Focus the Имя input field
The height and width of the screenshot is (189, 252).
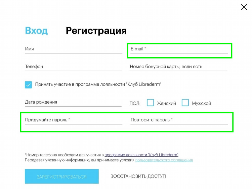tap(74, 49)
